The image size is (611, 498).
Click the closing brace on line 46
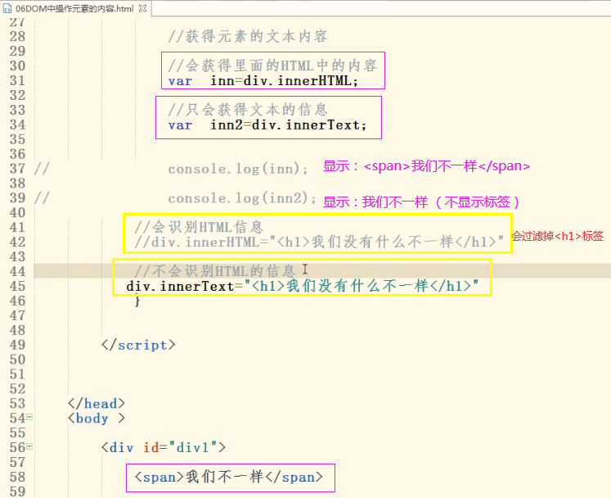[x=137, y=301]
